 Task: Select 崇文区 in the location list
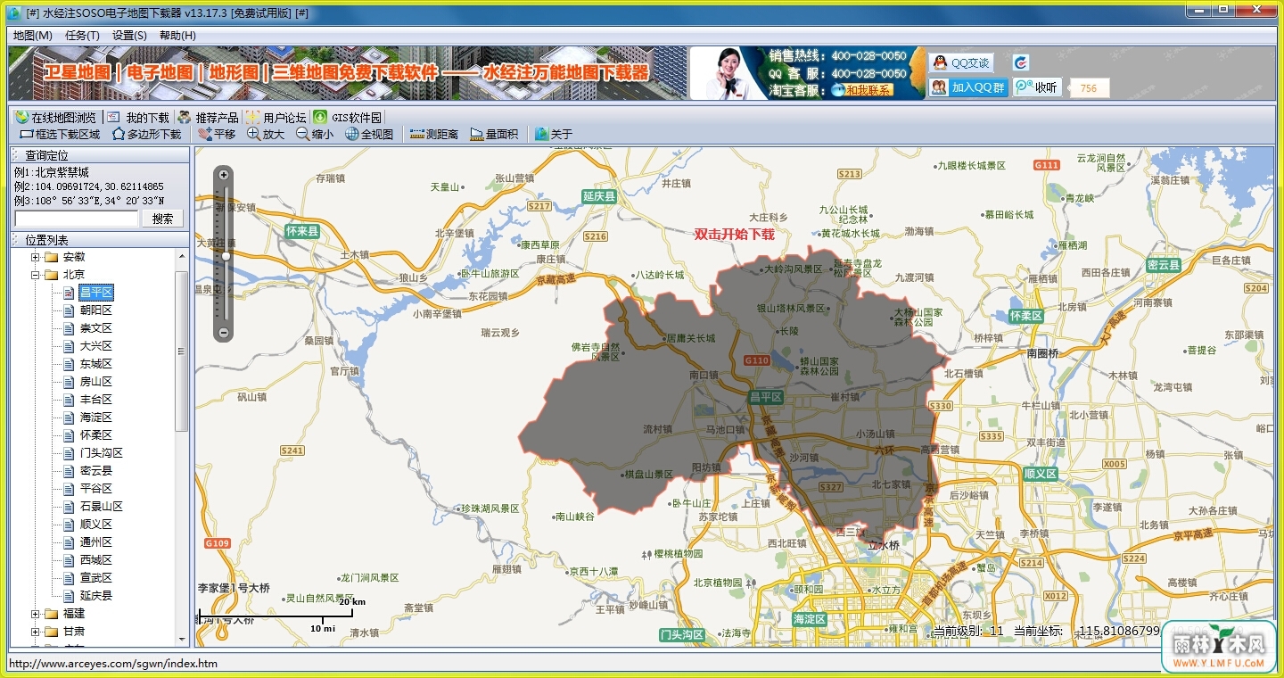[96, 328]
